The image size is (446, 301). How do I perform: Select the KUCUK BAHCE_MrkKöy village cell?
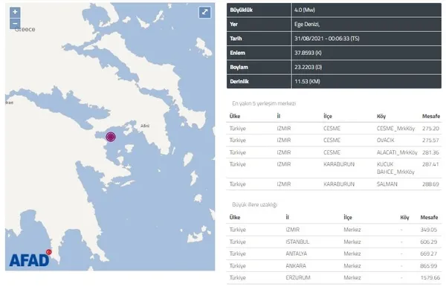coord(395,168)
